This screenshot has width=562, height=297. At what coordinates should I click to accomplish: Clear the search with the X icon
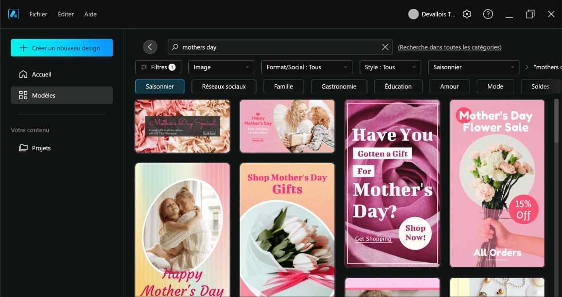pos(385,47)
